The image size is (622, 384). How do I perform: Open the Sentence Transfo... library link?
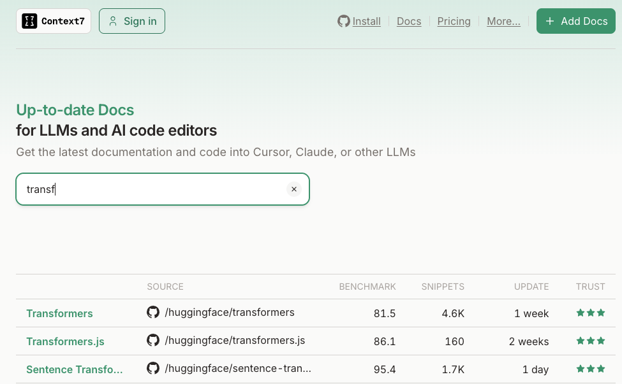75,370
